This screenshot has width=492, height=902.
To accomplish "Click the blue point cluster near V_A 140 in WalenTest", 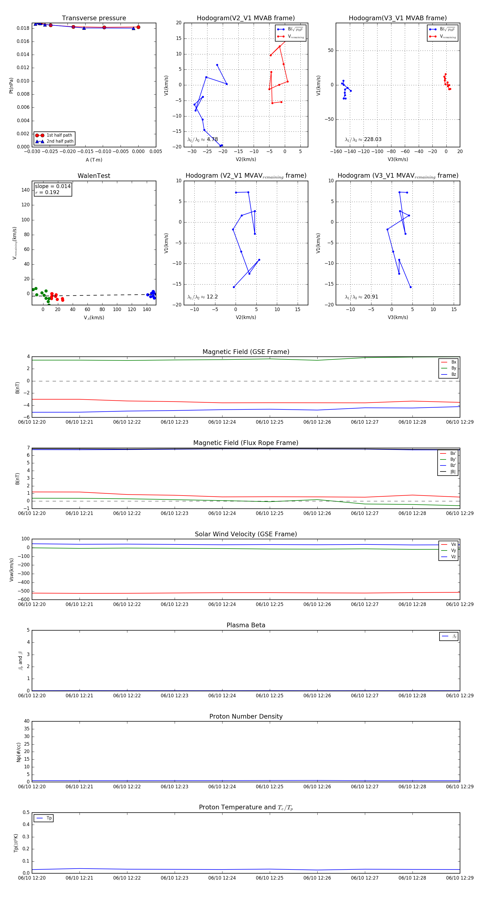I will click(x=152, y=295).
